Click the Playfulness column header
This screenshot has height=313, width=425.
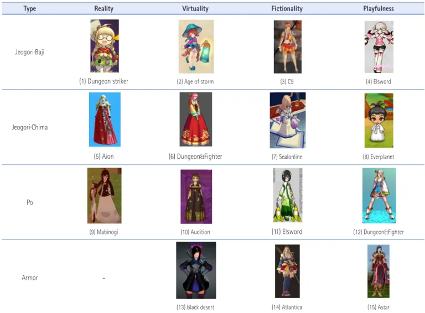point(379,8)
